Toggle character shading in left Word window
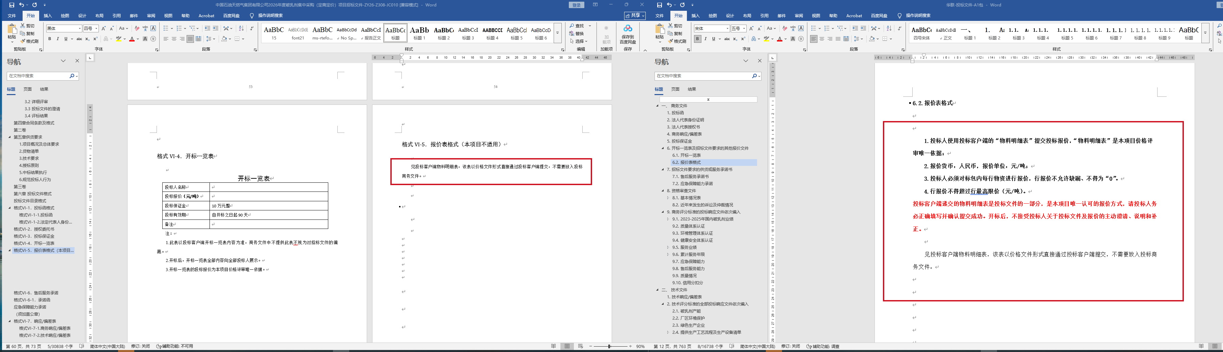This screenshot has height=352, width=1223. [x=145, y=39]
